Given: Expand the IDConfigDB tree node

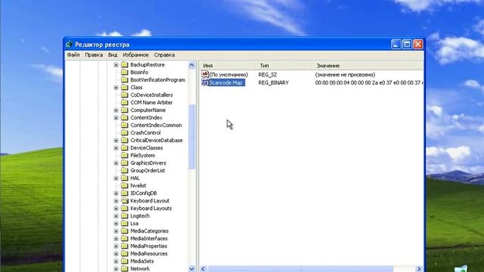Looking at the screenshot, I should tap(116, 193).
